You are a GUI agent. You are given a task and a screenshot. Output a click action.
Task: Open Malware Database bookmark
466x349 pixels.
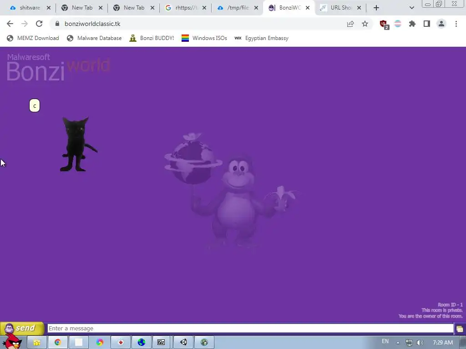click(x=94, y=38)
